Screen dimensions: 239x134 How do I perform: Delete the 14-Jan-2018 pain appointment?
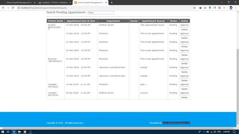(x=184, y=89)
